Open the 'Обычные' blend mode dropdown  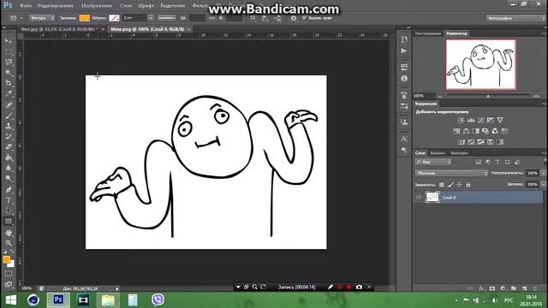[451, 173]
